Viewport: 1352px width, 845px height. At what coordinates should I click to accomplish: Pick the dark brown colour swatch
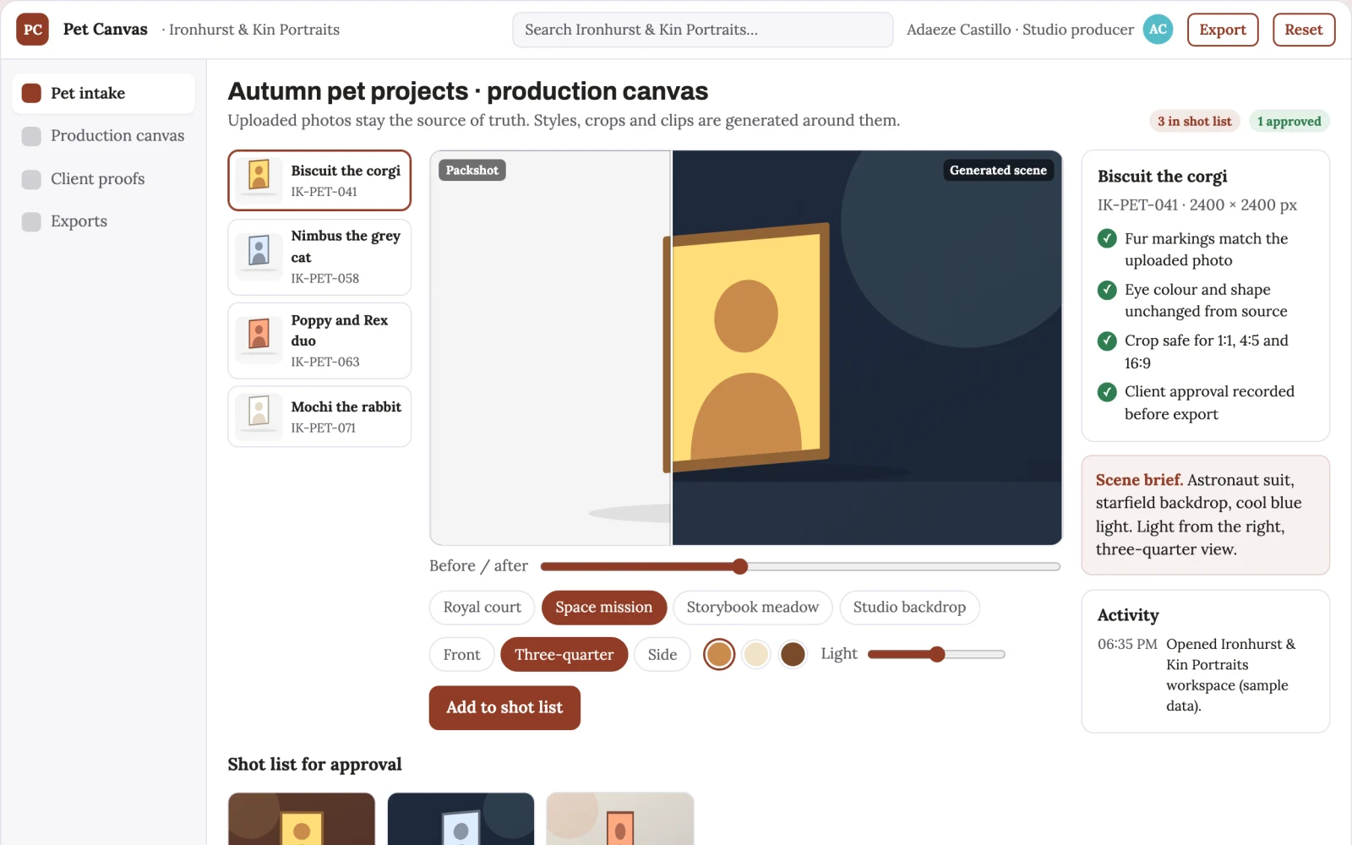[793, 654]
